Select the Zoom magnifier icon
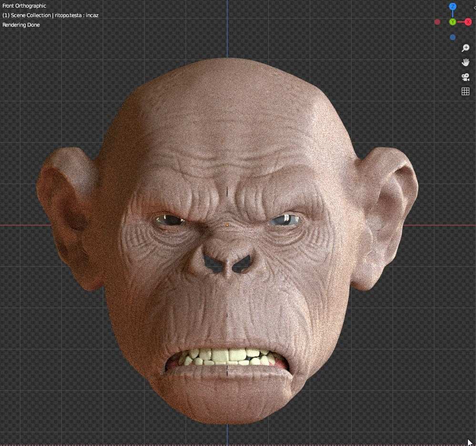The height and width of the screenshot is (446, 476). click(x=466, y=48)
